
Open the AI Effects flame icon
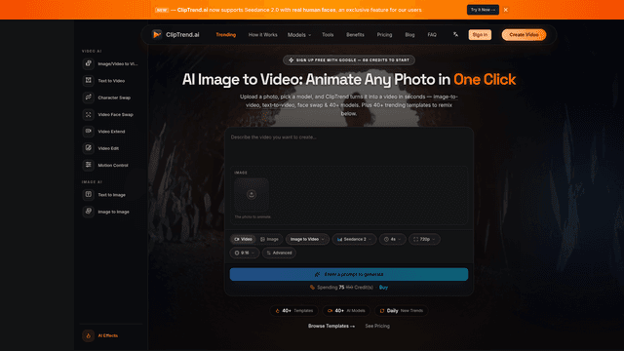point(89,335)
